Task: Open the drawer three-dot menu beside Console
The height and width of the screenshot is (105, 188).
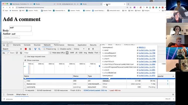Action: point(4,94)
